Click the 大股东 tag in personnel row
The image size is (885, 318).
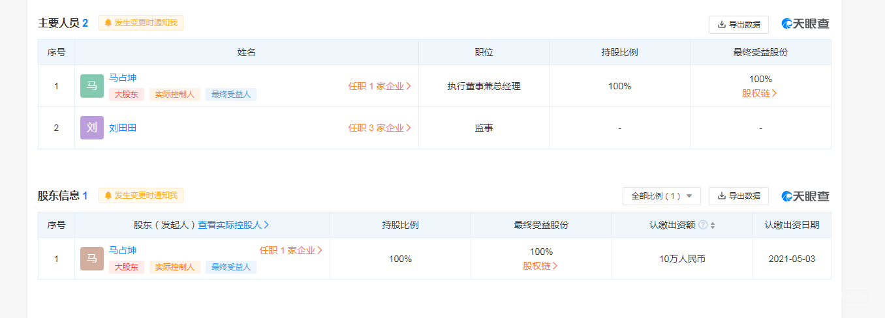[x=127, y=94]
